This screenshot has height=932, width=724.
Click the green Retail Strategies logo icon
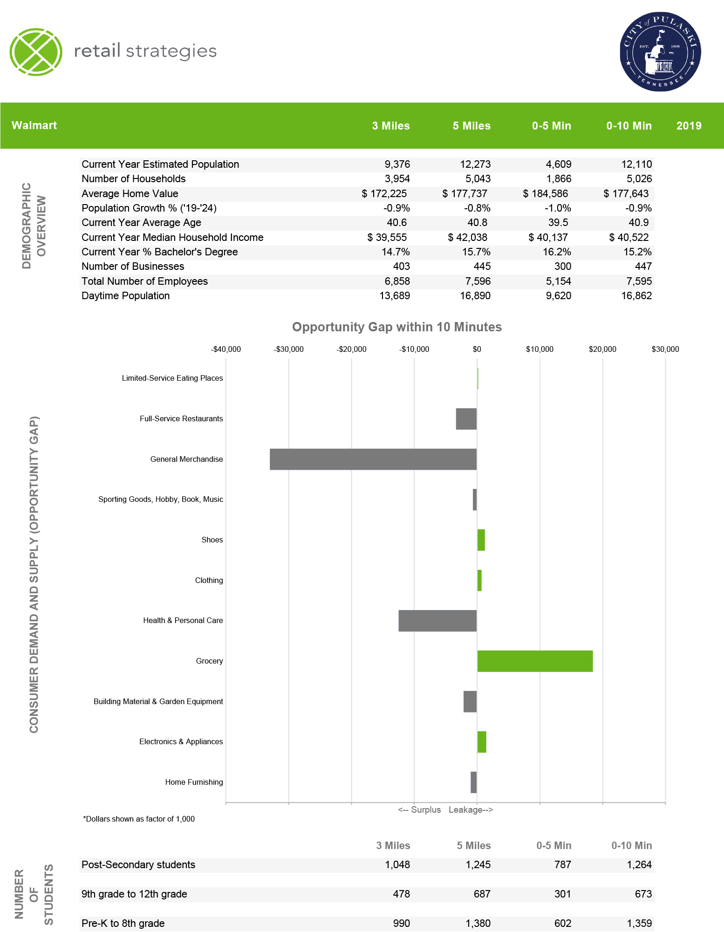pos(36,52)
